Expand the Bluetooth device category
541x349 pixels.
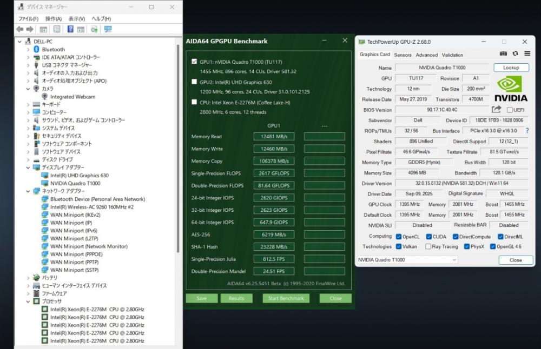click(28, 49)
